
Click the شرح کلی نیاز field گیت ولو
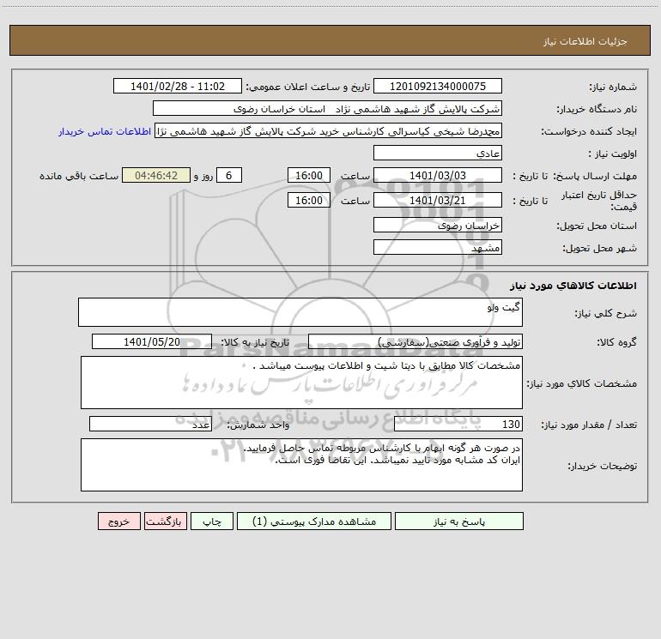tap(300, 312)
